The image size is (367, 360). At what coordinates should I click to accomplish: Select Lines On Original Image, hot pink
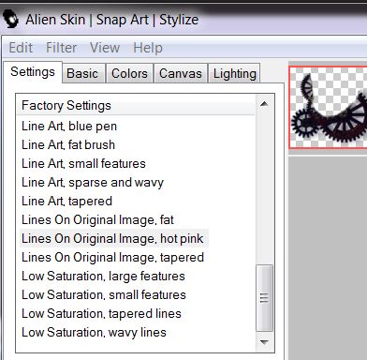coord(112,239)
